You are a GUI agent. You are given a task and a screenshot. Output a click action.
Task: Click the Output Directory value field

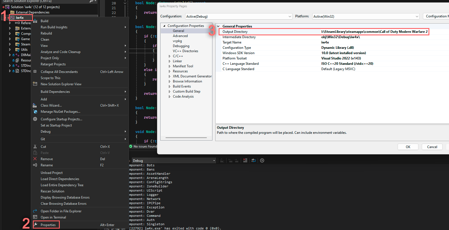[x=374, y=32]
